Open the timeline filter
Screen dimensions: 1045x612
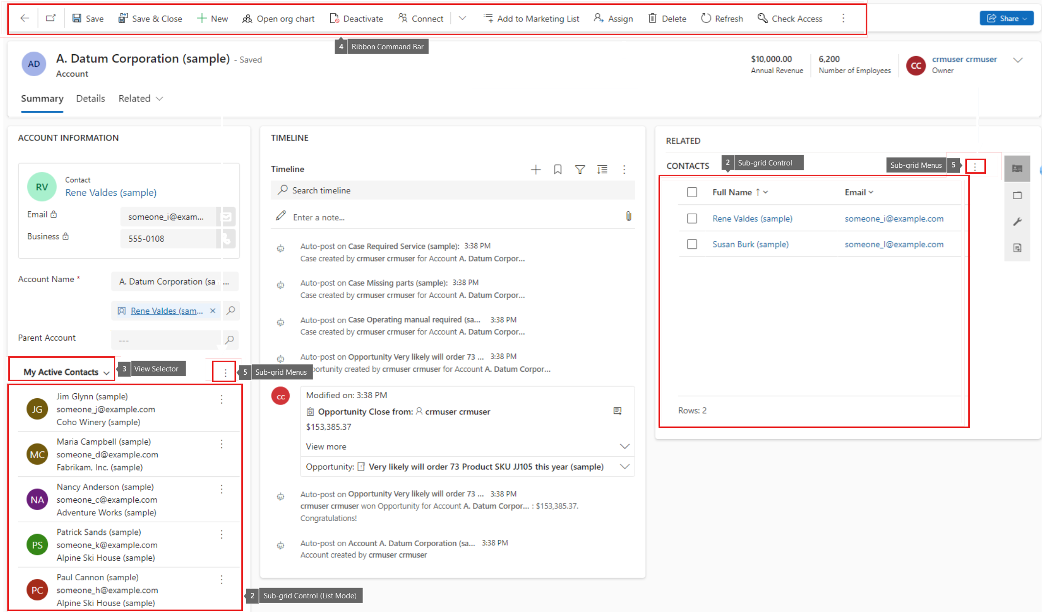coord(580,169)
